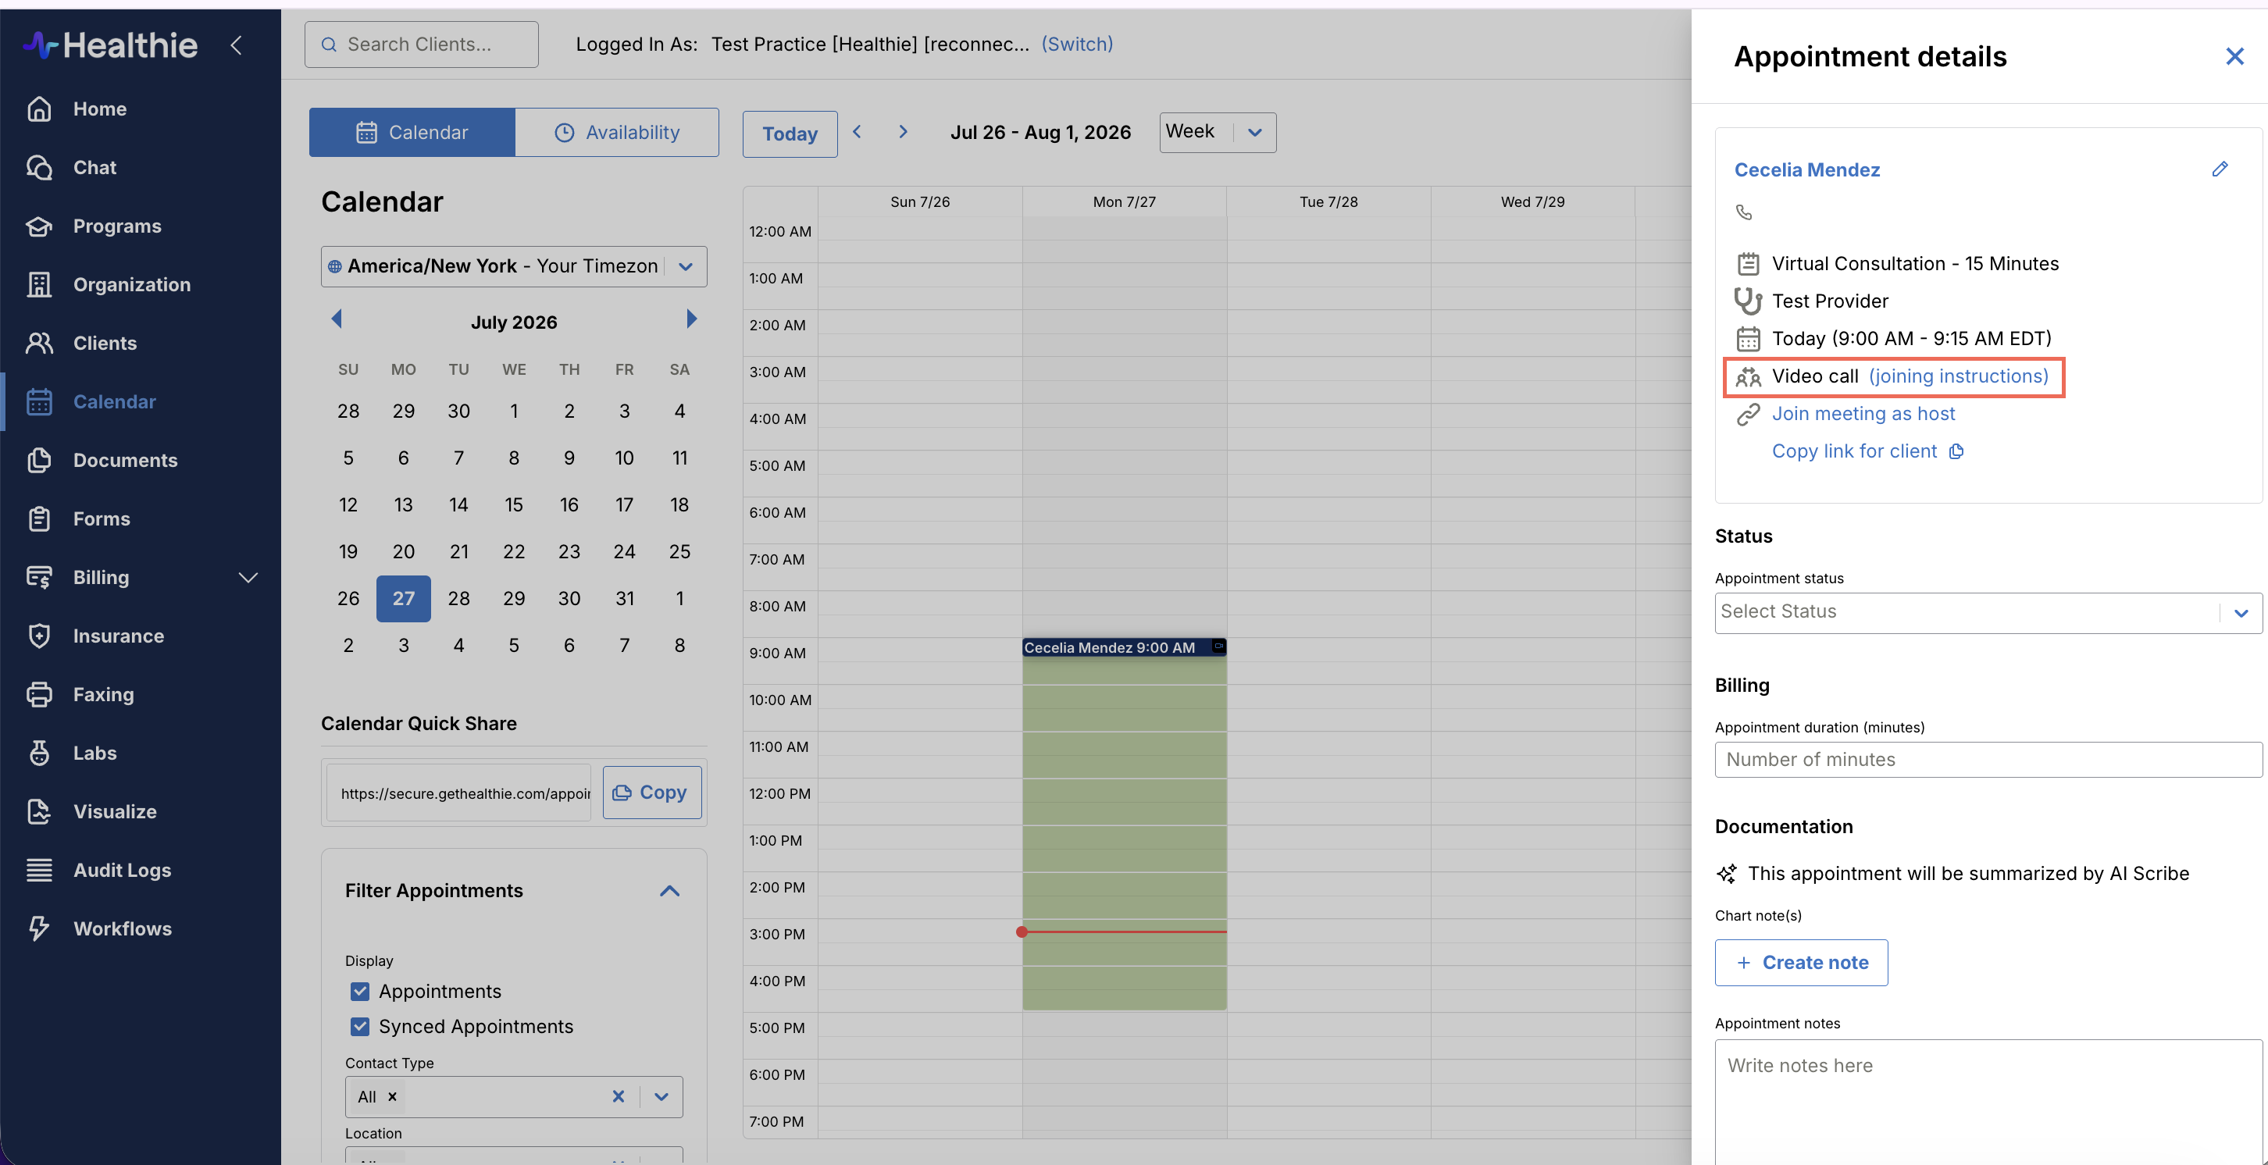Select July 15 in mini calendar

pyautogui.click(x=514, y=504)
